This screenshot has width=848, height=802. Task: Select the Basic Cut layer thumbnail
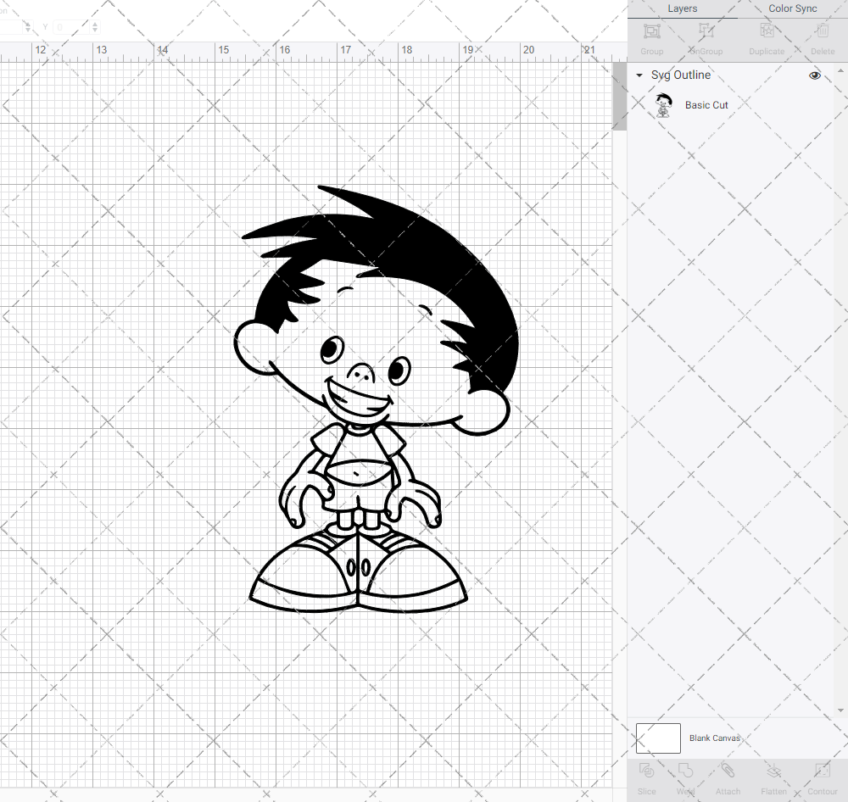pos(663,105)
